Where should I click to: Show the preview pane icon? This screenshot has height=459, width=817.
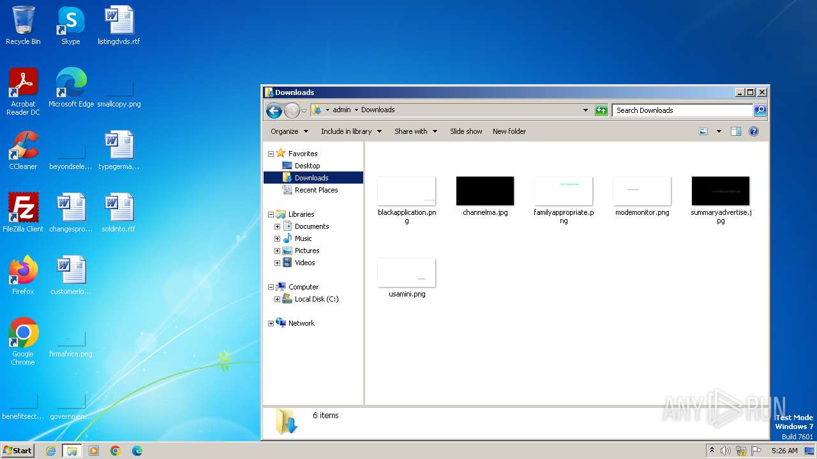[735, 131]
